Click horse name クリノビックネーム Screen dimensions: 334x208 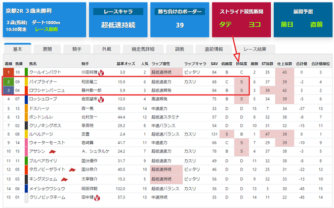click(x=47, y=197)
